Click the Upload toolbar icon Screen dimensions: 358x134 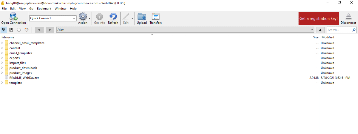click(x=142, y=17)
